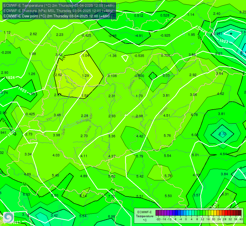
Task: Click the dew point value 3.54
Action: pos(219,74)
